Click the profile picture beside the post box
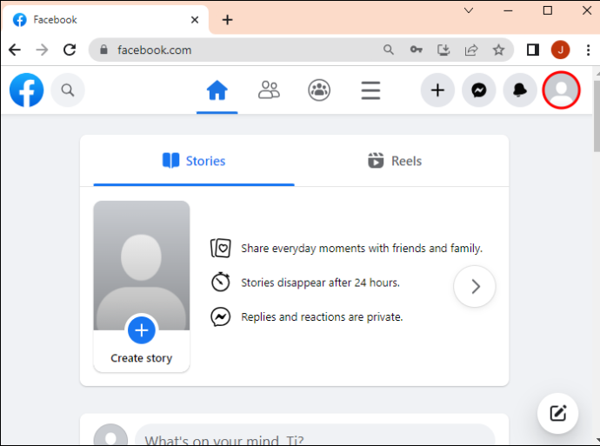The height and width of the screenshot is (446, 600). coord(110,436)
